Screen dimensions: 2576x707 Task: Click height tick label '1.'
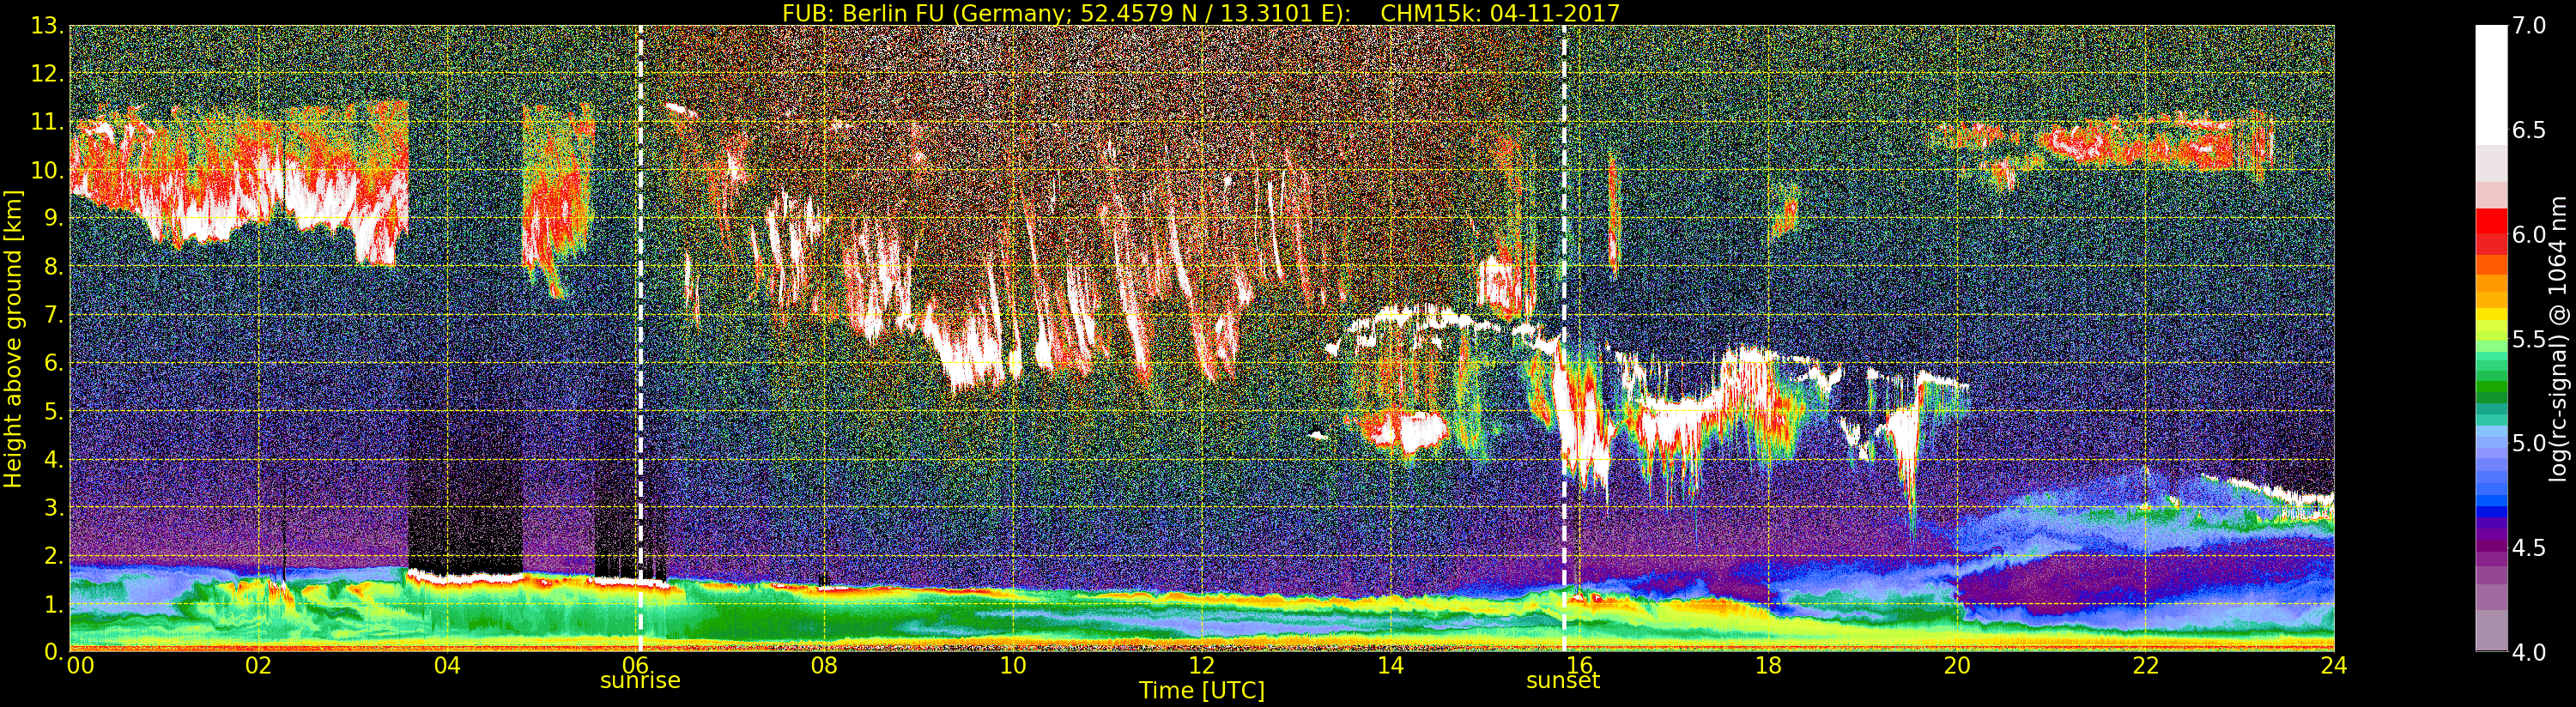click(53, 604)
